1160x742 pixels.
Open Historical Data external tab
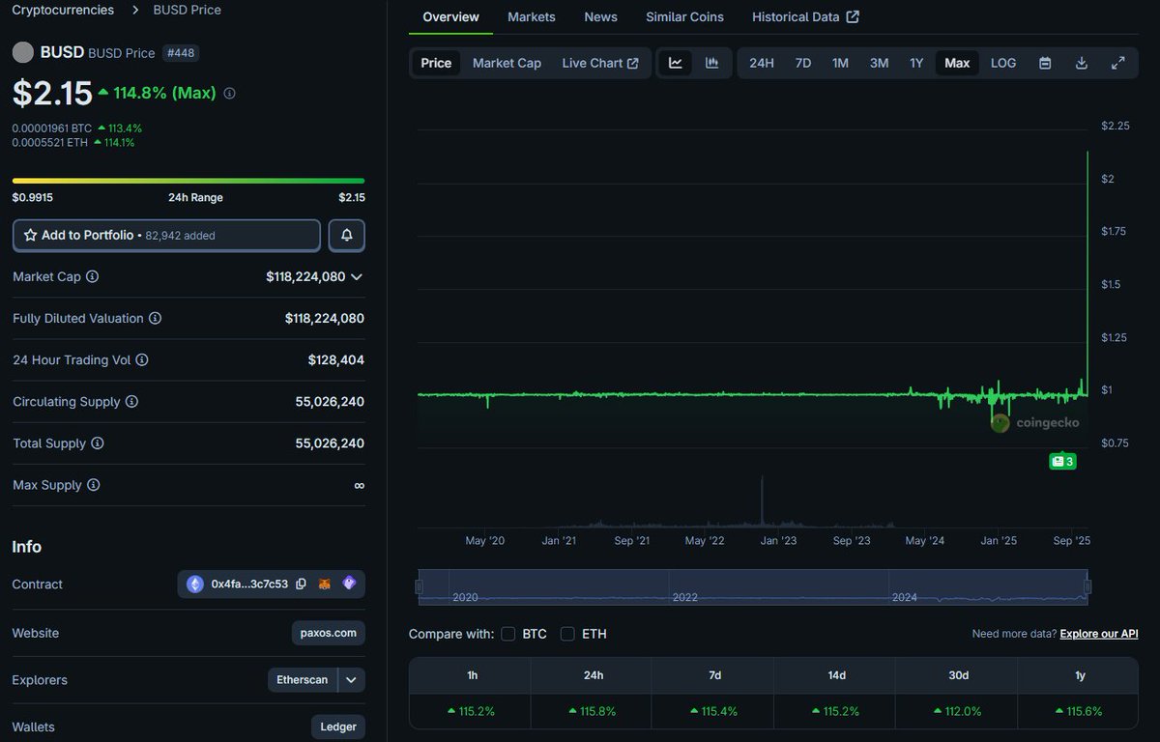(x=805, y=16)
